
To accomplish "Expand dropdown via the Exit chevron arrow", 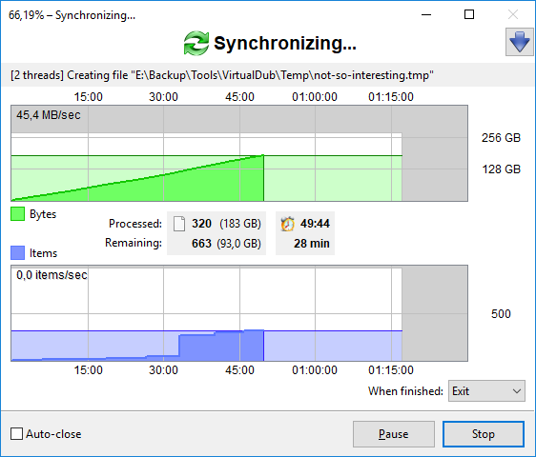I will tap(517, 391).
